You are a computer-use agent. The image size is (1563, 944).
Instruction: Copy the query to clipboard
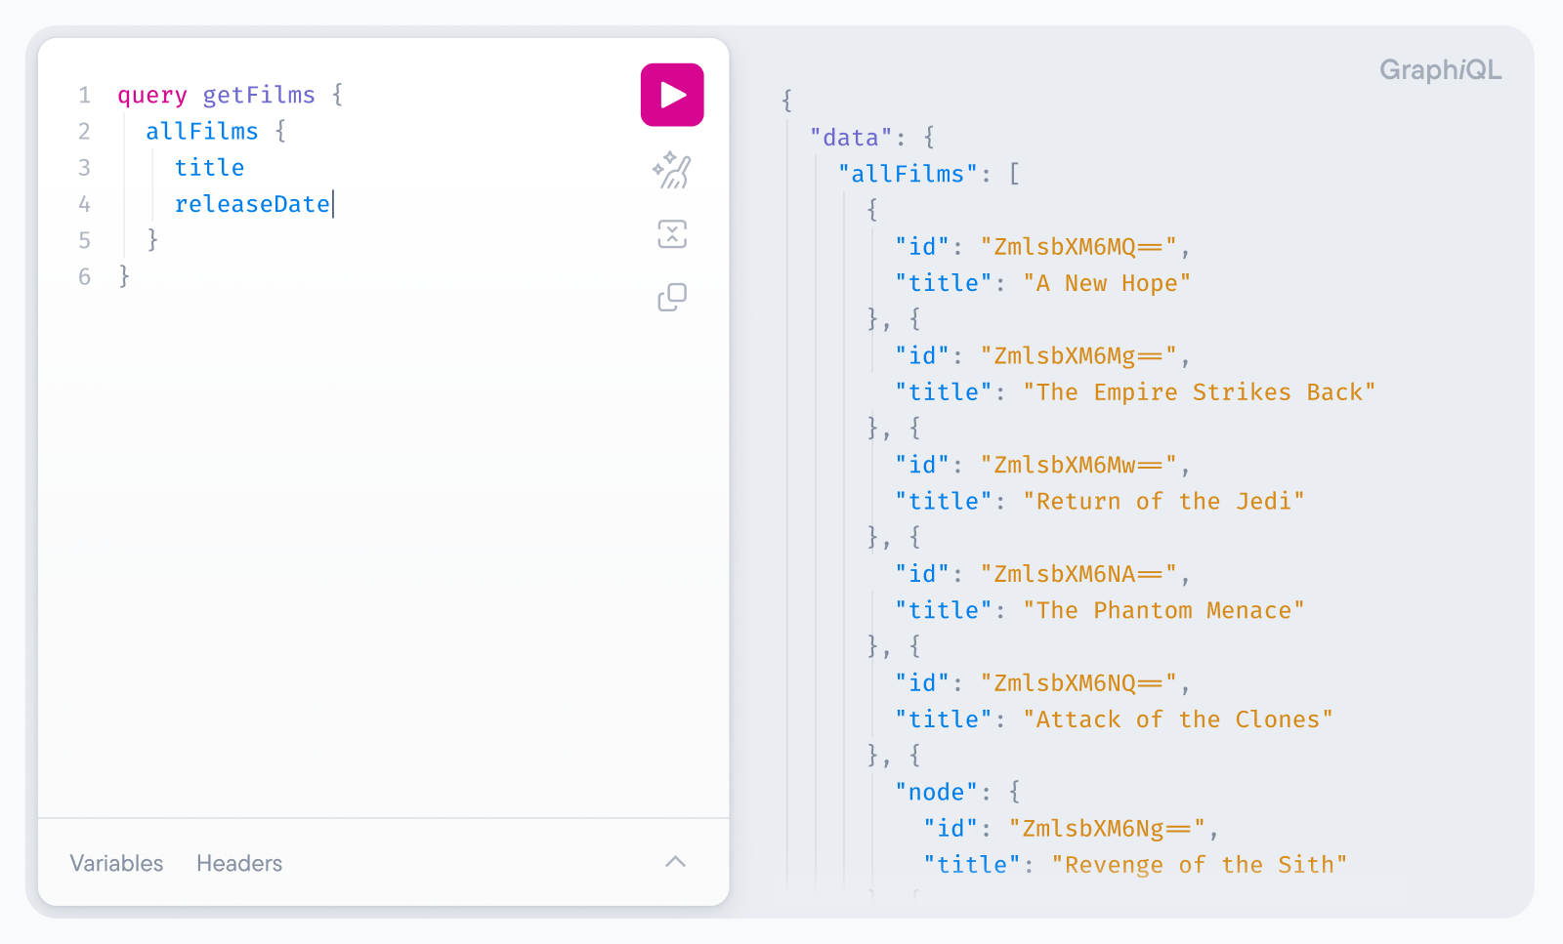(671, 297)
